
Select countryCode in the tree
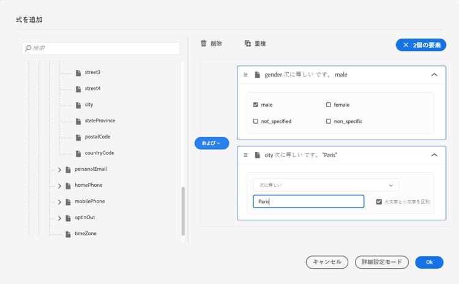(100, 153)
